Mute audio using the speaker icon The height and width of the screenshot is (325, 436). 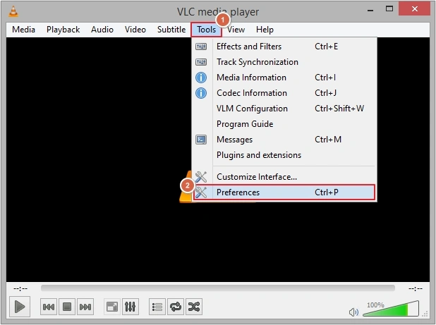353,312
